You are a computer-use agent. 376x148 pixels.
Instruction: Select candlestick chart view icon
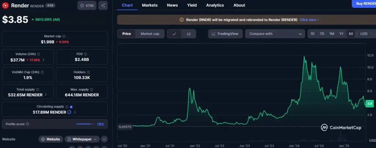[x=189, y=34]
